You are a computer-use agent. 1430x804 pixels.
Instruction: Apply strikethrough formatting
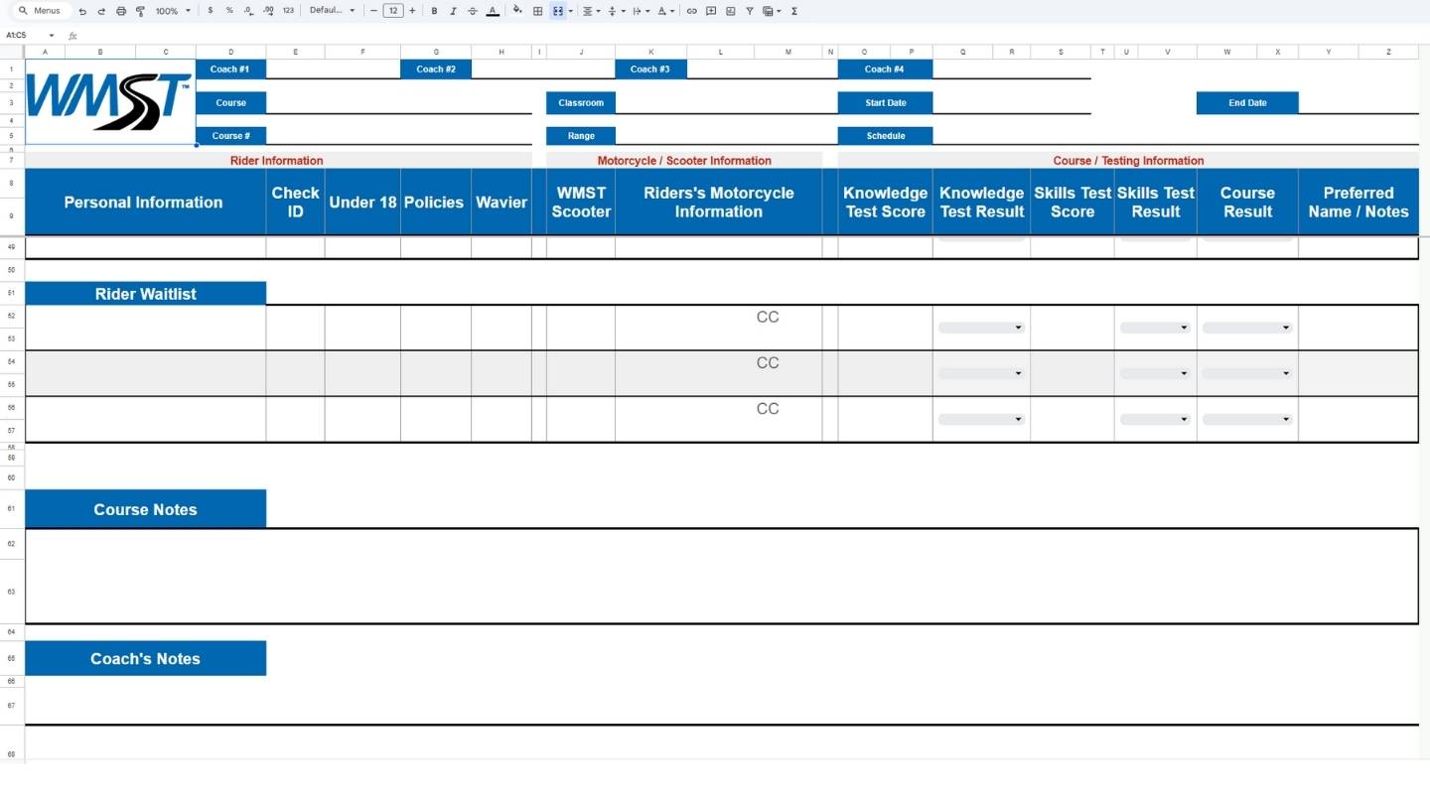point(472,11)
